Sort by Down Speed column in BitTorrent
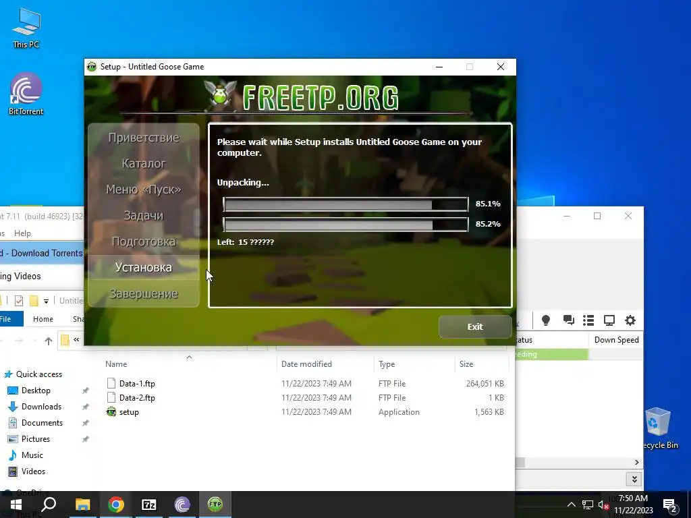Image resolution: width=691 pixels, height=518 pixels. (616, 340)
